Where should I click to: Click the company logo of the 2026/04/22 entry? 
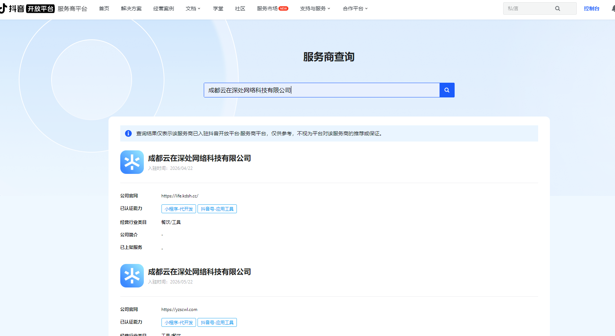coord(132,162)
